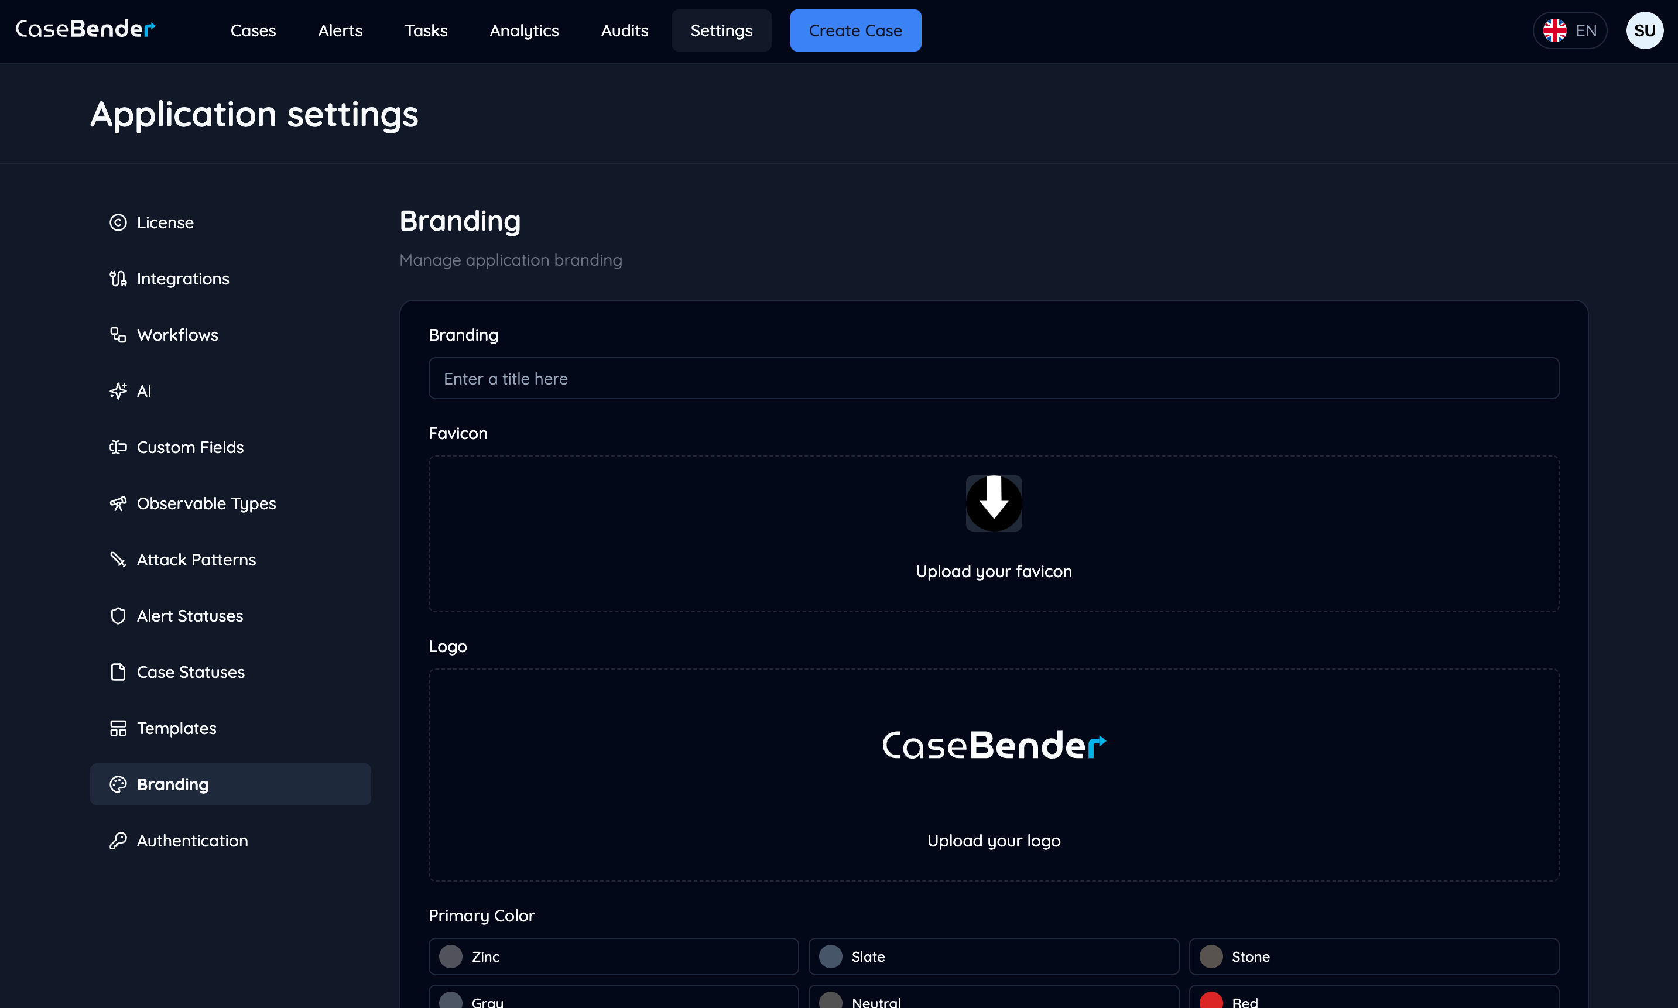This screenshot has width=1678, height=1008.
Task: Open Integrations settings via its plug icon
Action: [x=118, y=279]
